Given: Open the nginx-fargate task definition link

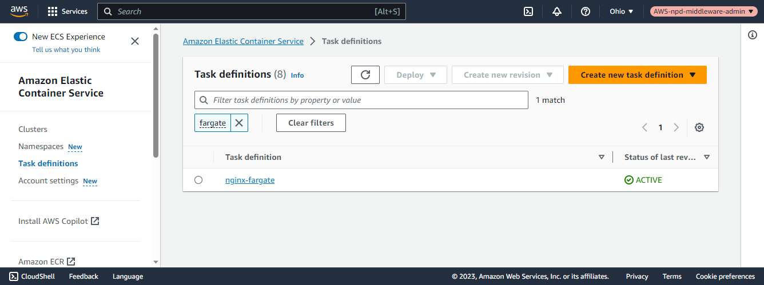Looking at the screenshot, I should (x=250, y=180).
